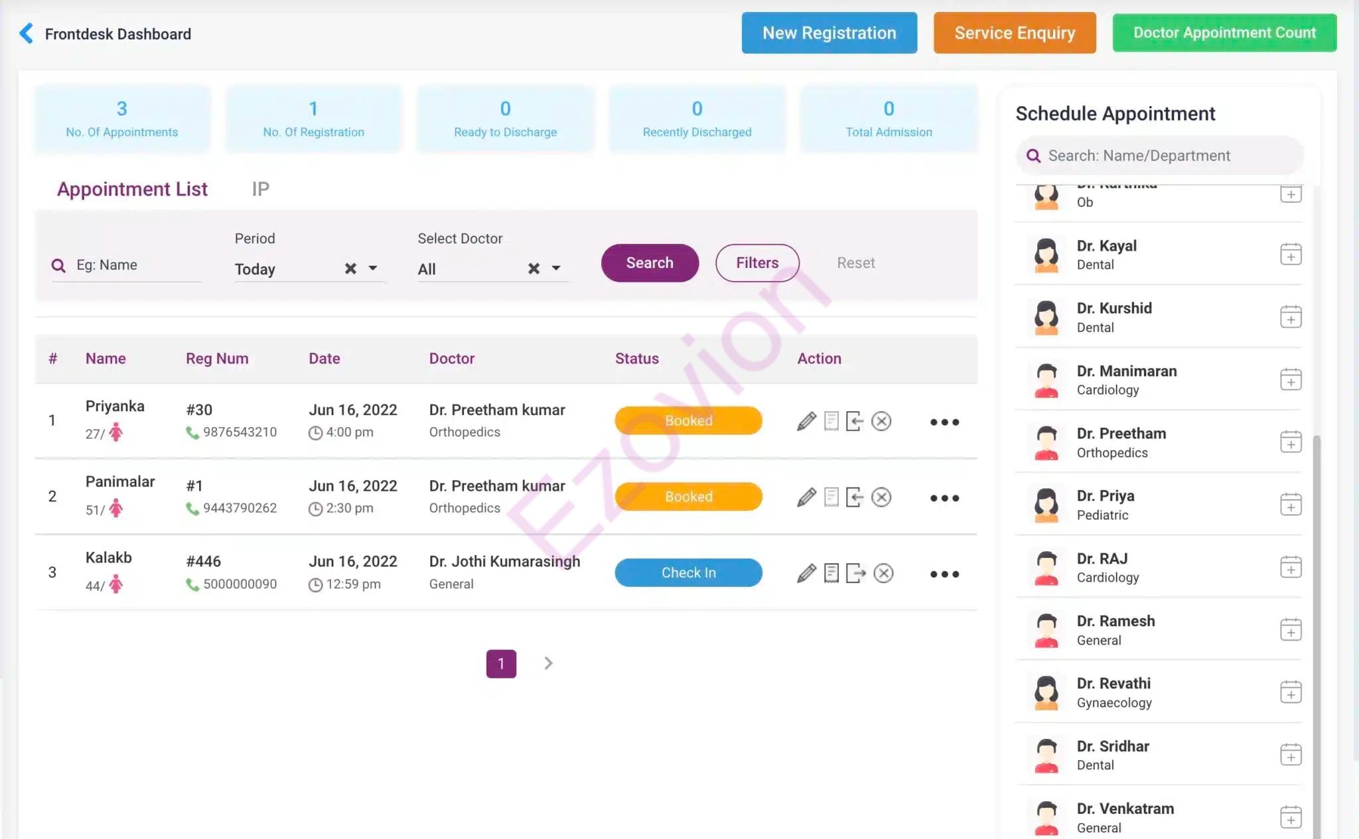Click the Schedule Appointment search field
Screen dimensions: 1359x839
[1161, 156]
